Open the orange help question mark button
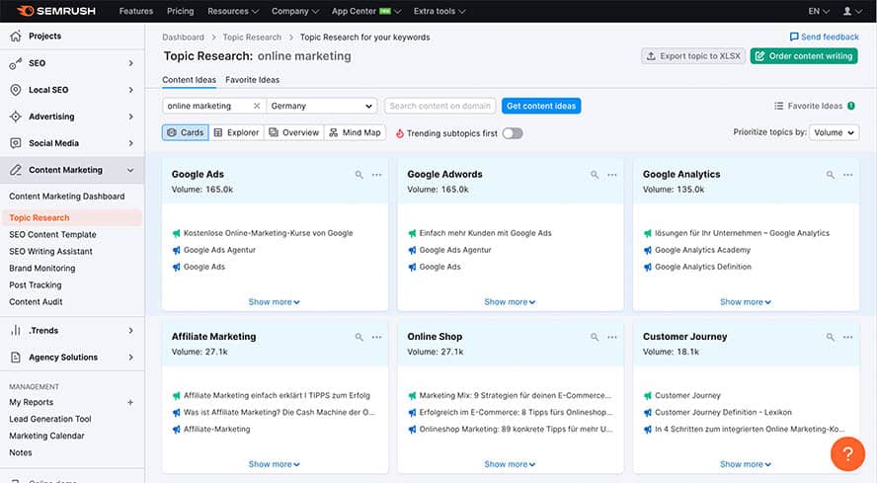 click(847, 453)
